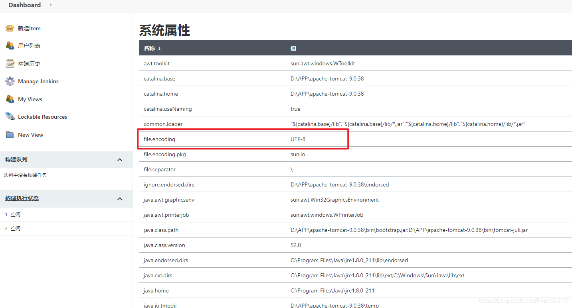Collapse the 构建执行状态 panel chevron
This screenshot has height=308, width=572.
pos(120,198)
